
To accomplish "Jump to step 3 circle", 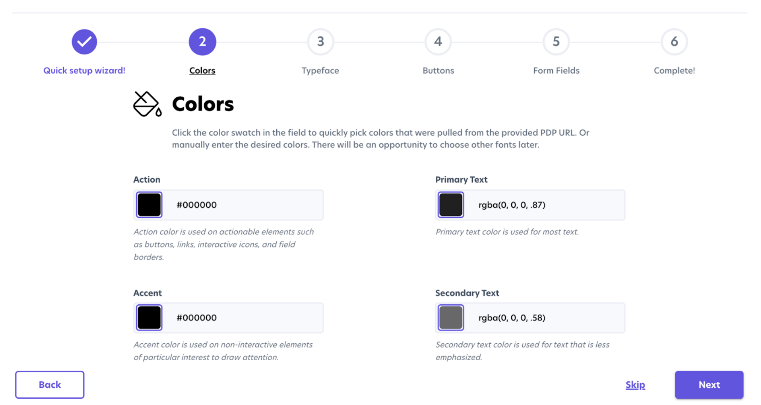I will (320, 42).
